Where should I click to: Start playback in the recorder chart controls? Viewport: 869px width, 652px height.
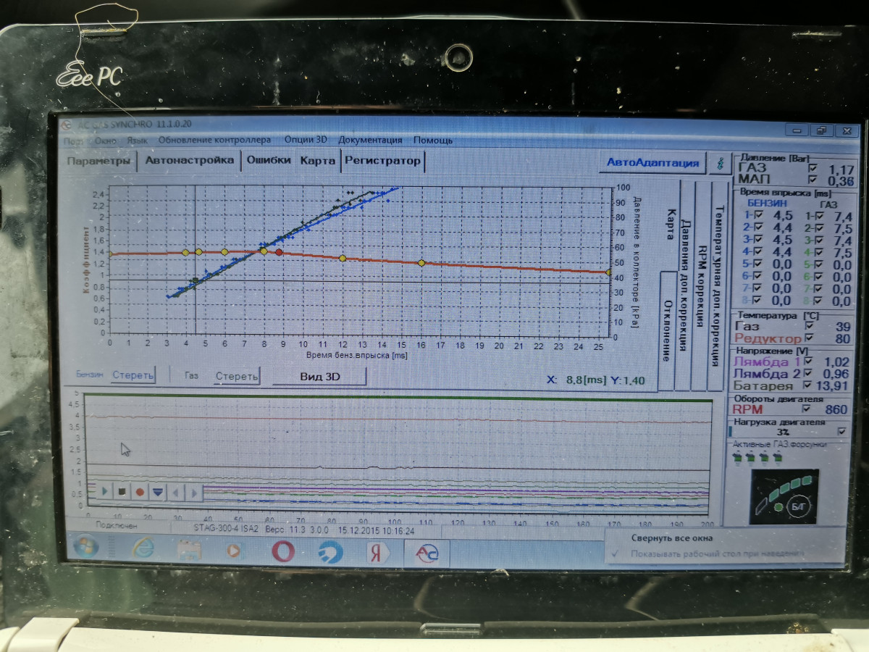(104, 491)
